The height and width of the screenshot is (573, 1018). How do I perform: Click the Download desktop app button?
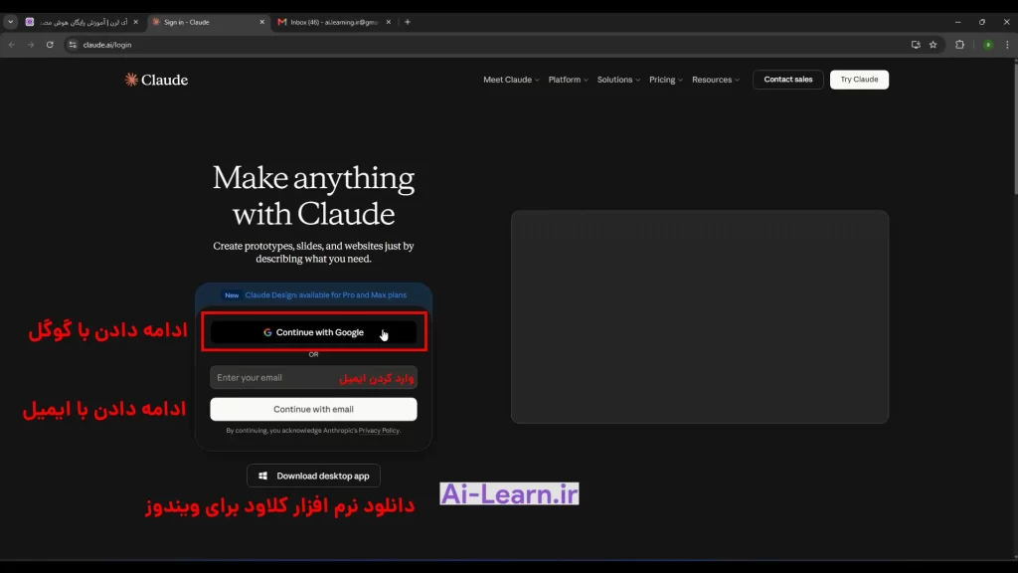(x=313, y=477)
